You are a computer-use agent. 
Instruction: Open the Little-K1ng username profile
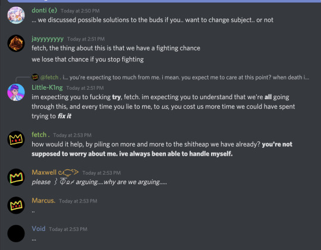(47, 87)
